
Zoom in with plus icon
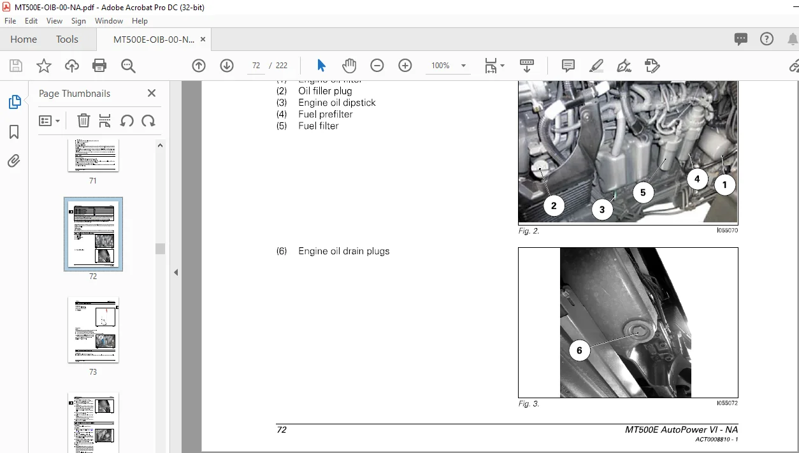(405, 66)
